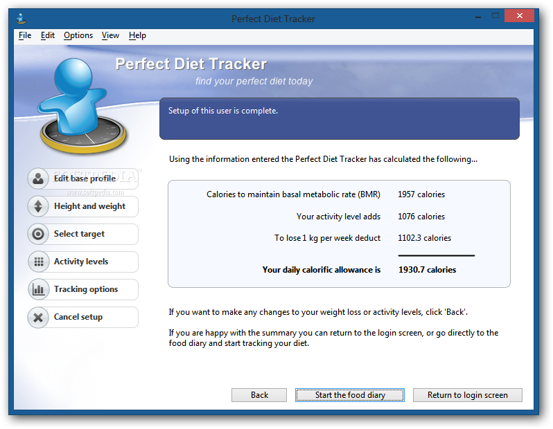Click 'Your daily calorific allowance is' label

[322, 270]
